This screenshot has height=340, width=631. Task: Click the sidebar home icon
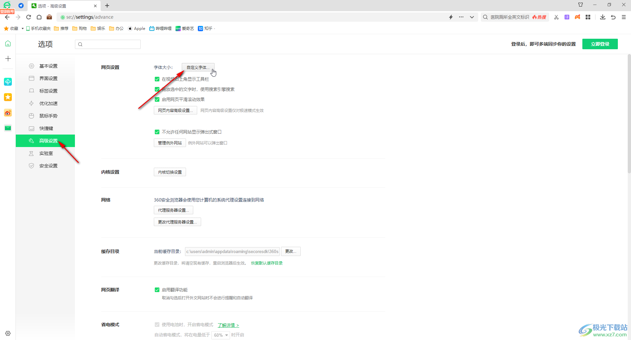(8, 43)
